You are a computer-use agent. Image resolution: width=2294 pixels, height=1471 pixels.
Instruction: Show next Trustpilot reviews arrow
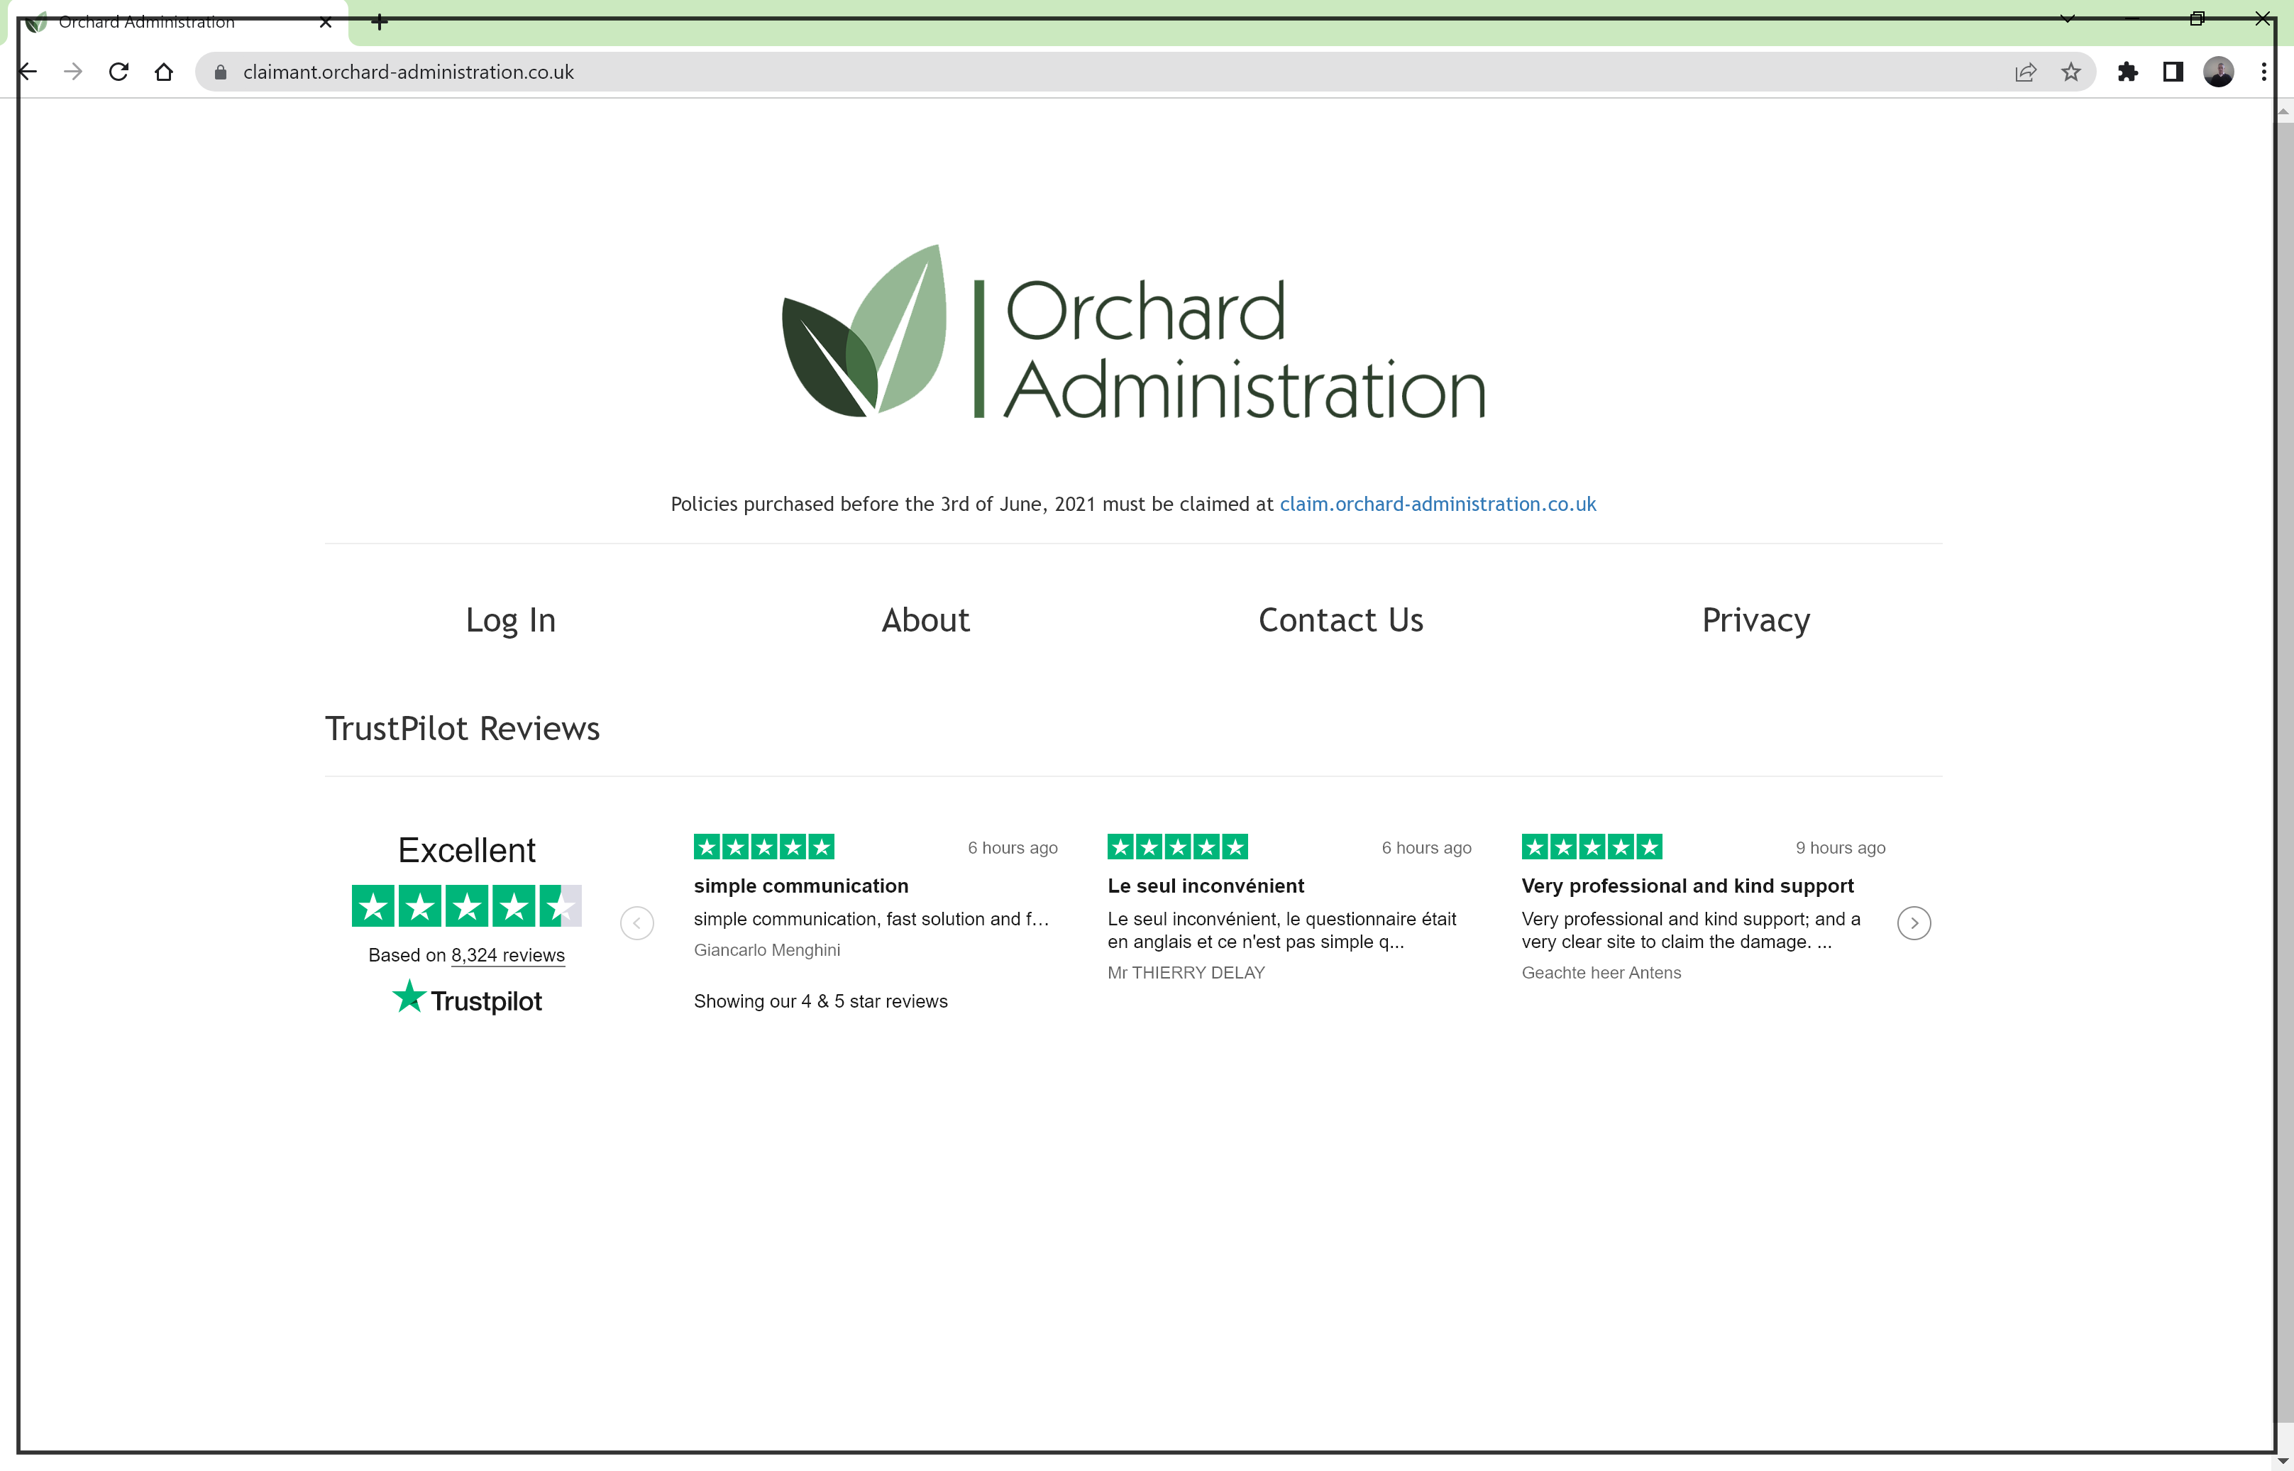tap(1914, 922)
